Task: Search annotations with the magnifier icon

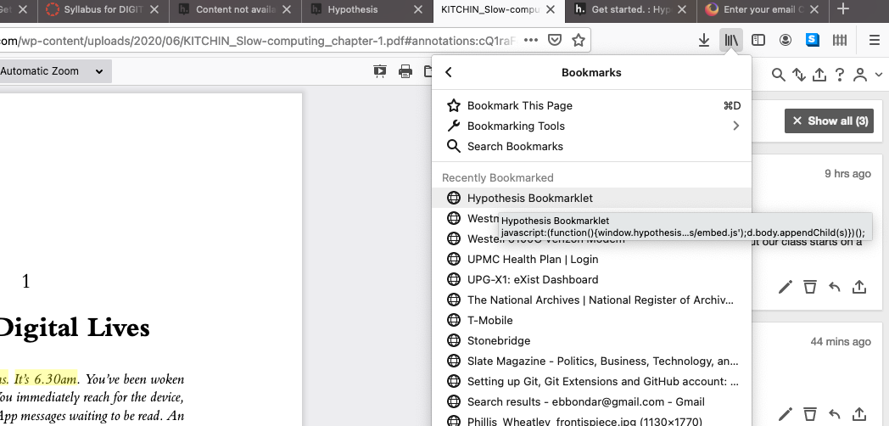Action: (779, 75)
